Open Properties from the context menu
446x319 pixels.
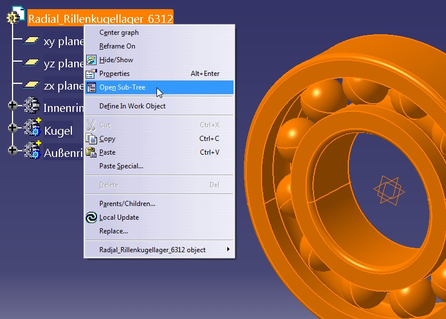coord(159,74)
